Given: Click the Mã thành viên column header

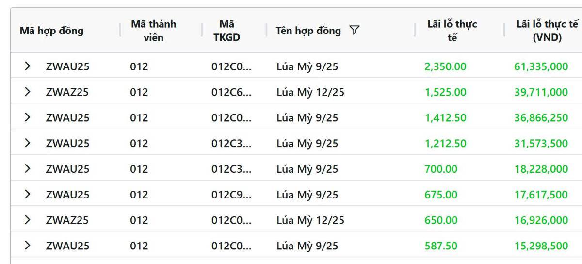Looking at the screenshot, I should click(x=153, y=31).
